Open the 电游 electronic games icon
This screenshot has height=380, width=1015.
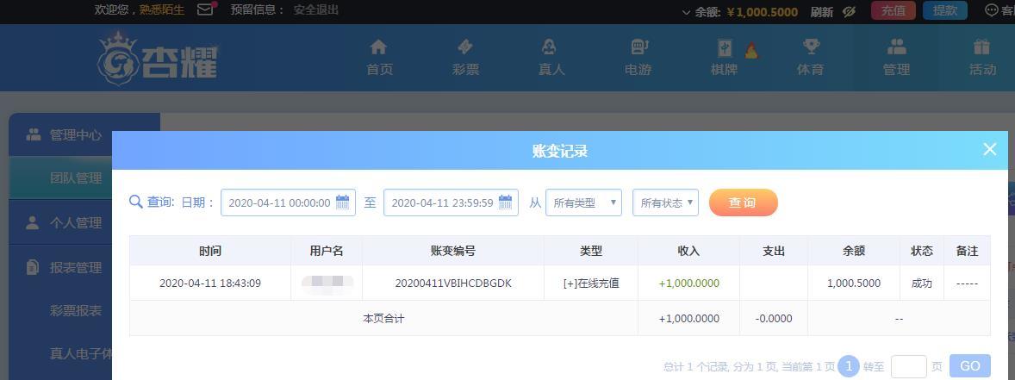coord(638,47)
